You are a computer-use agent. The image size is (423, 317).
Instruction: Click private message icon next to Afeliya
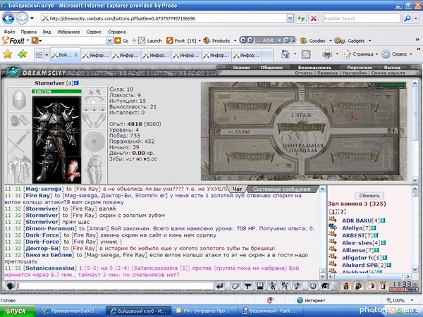pyautogui.click(x=333, y=228)
